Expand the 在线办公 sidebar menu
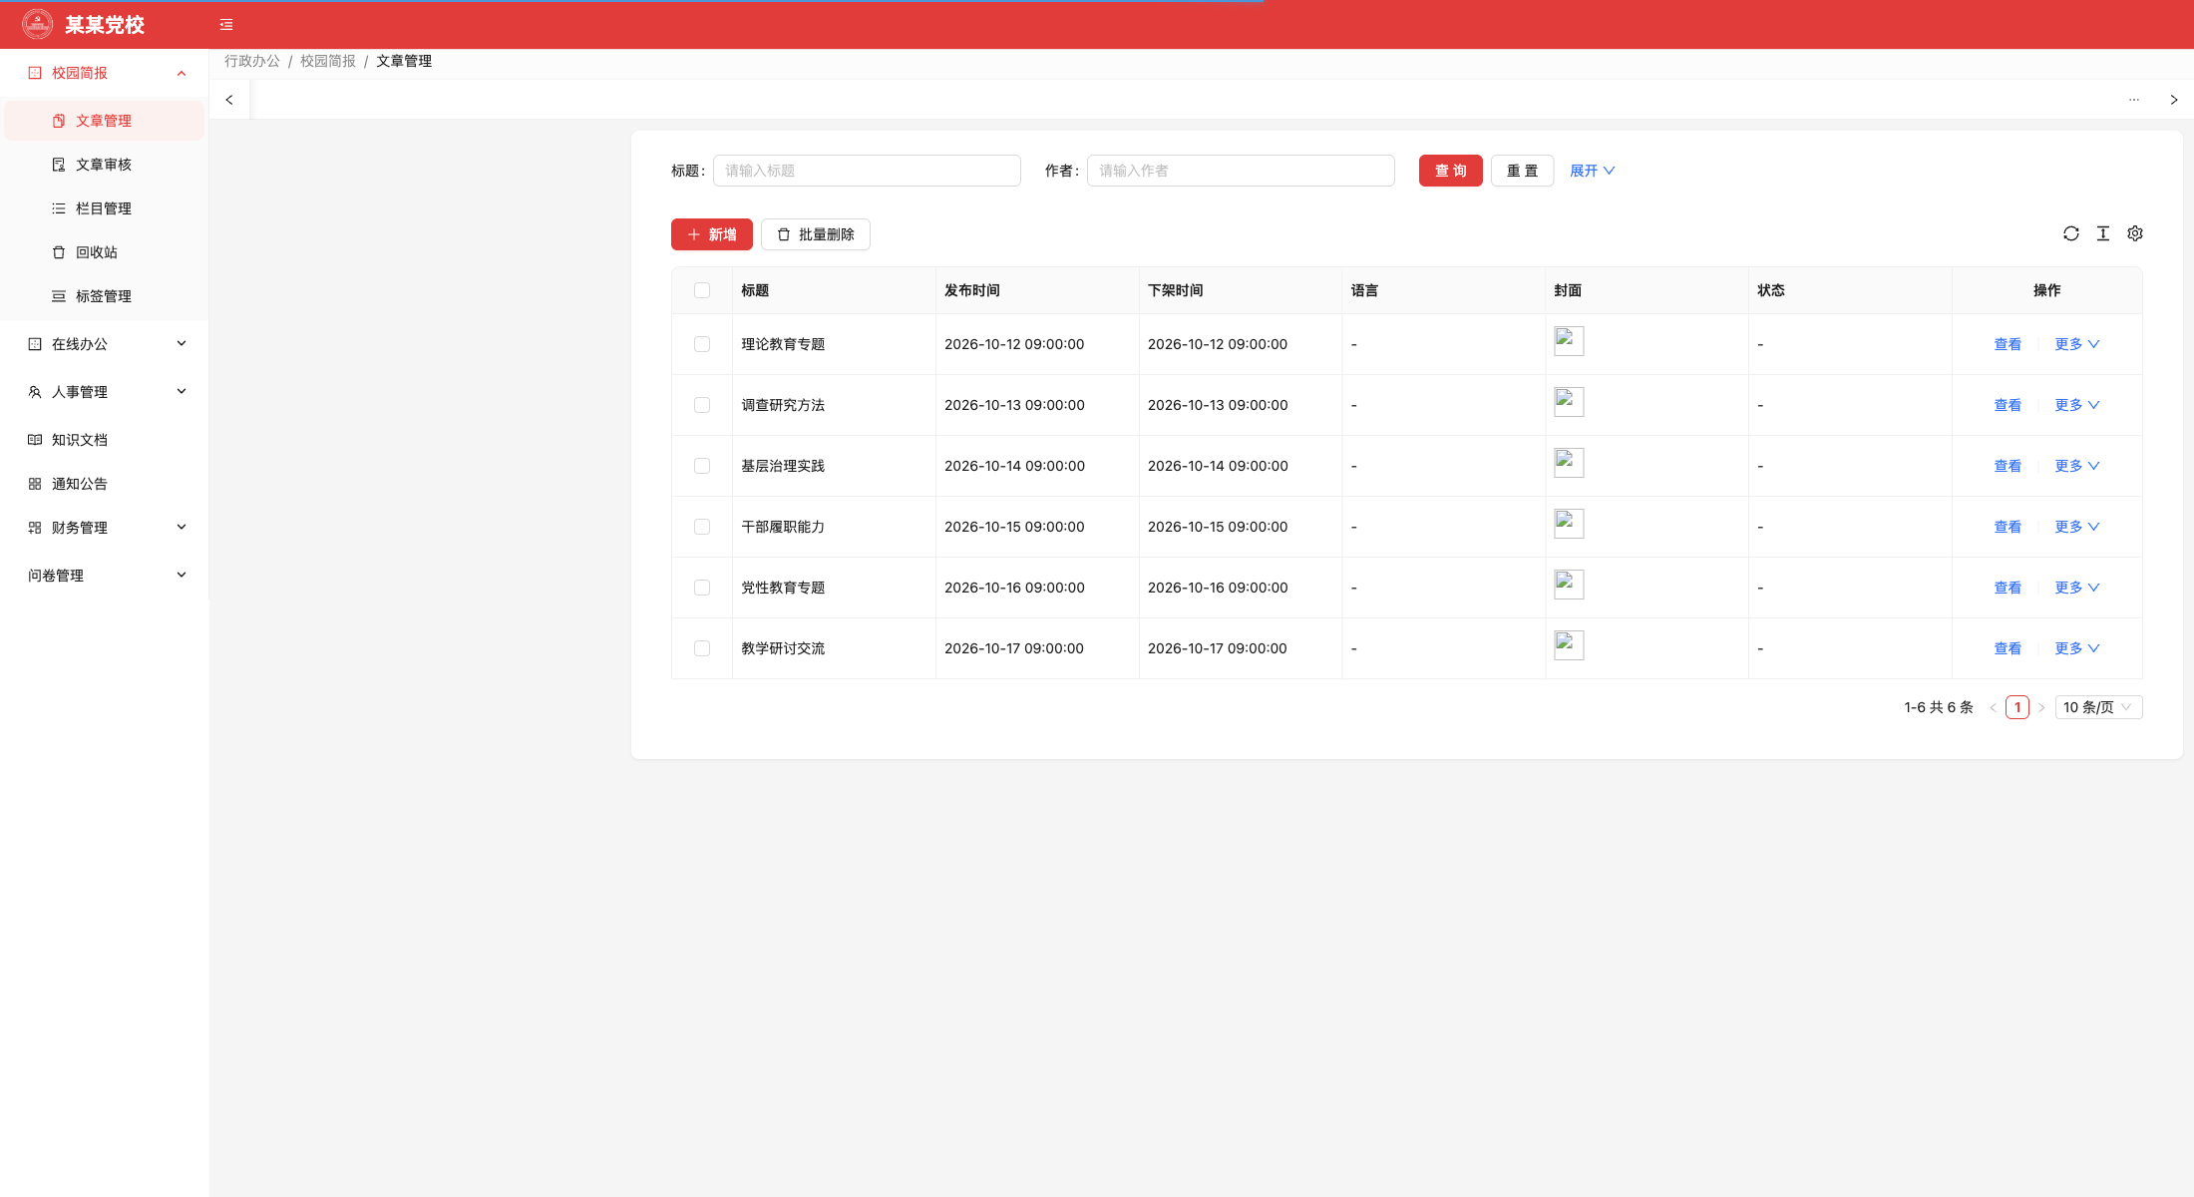The height and width of the screenshot is (1197, 2194). pyautogui.click(x=105, y=344)
